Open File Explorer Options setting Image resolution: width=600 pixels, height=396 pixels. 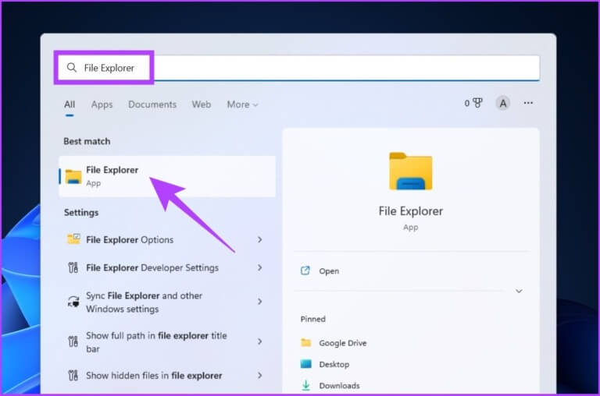[167, 240]
